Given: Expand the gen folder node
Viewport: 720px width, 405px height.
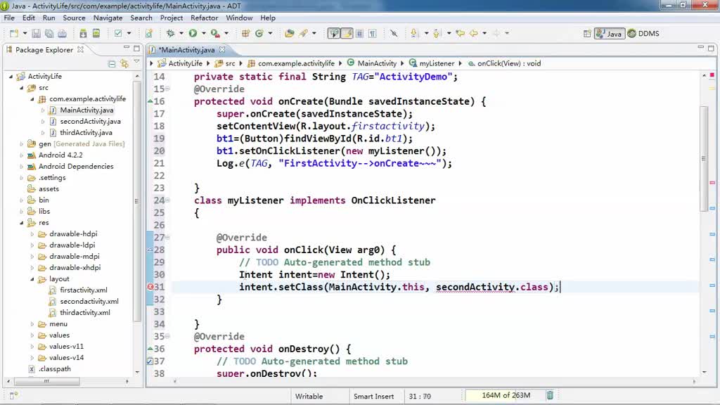Looking at the screenshot, I should click(22, 143).
